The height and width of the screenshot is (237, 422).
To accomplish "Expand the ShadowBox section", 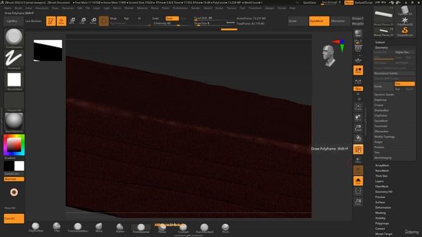I will coord(381,111).
